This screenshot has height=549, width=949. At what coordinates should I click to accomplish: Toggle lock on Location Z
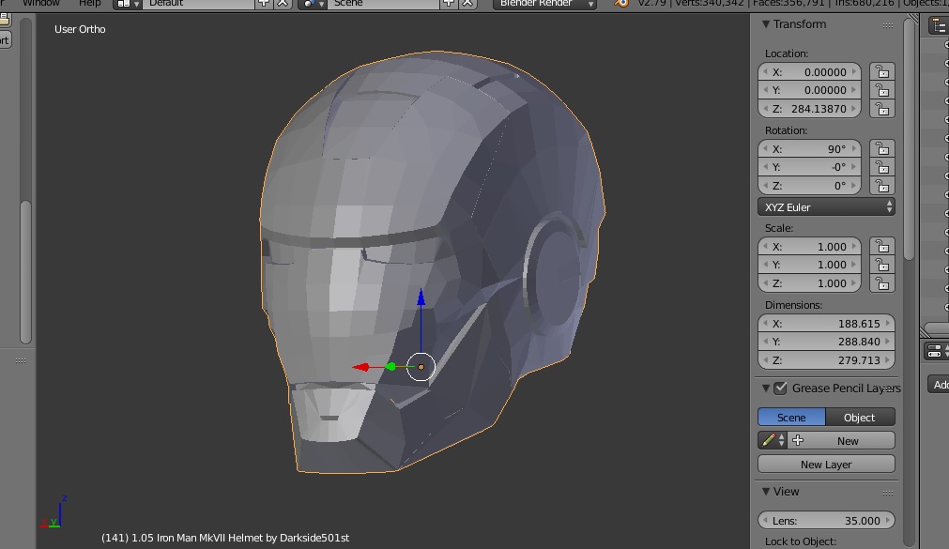pos(880,109)
